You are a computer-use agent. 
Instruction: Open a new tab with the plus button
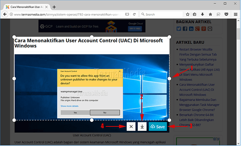pyautogui.click(x=54, y=7)
